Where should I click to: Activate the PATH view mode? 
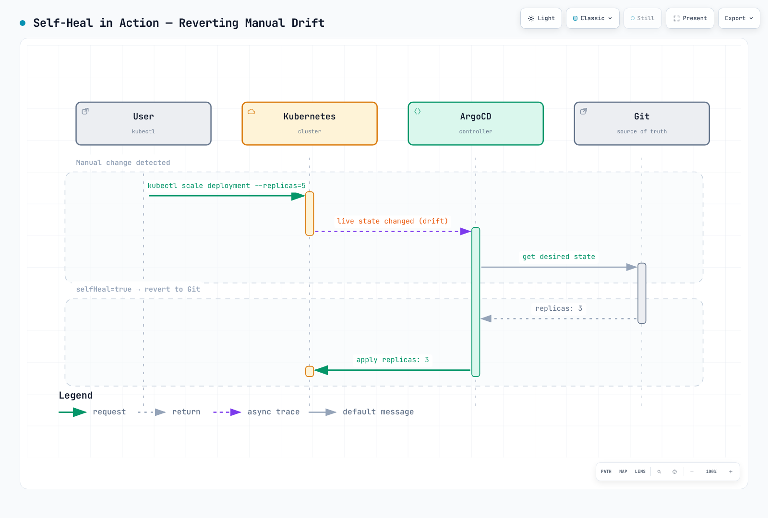pyautogui.click(x=606, y=471)
